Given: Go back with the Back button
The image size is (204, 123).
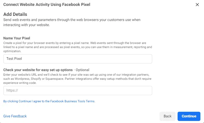Looking at the screenshot, I should coord(168,116).
